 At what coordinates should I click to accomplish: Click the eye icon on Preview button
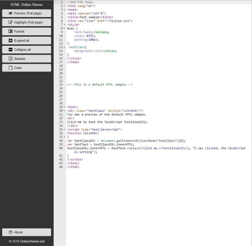coord(10,13)
